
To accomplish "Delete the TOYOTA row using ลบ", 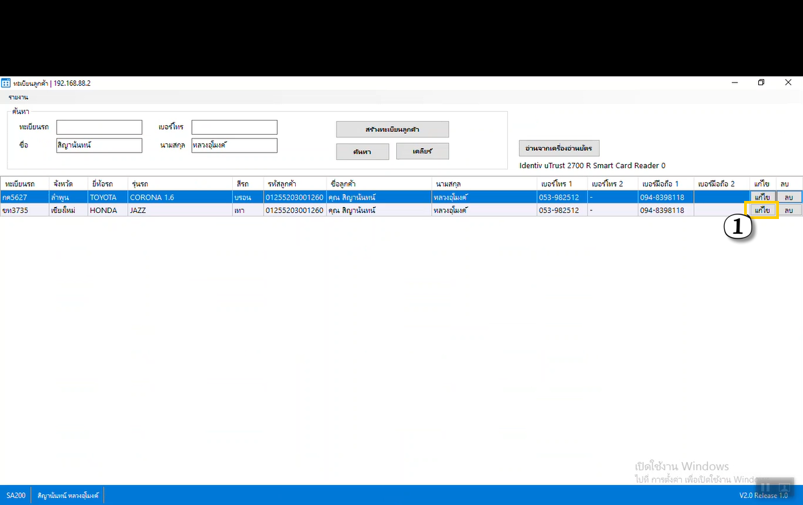I will pyautogui.click(x=789, y=197).
